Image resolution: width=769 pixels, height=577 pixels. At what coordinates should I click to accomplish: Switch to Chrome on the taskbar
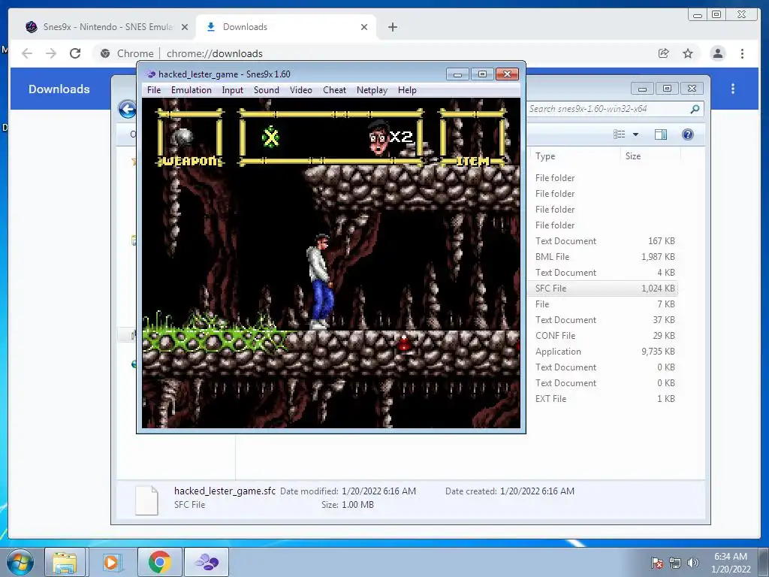[159, 562]
